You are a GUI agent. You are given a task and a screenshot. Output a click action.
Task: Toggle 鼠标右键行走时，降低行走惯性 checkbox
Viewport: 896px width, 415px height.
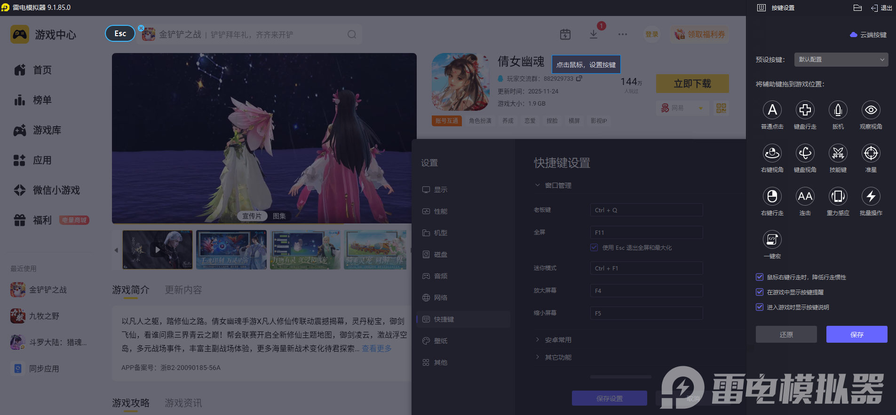coord(759,277)
